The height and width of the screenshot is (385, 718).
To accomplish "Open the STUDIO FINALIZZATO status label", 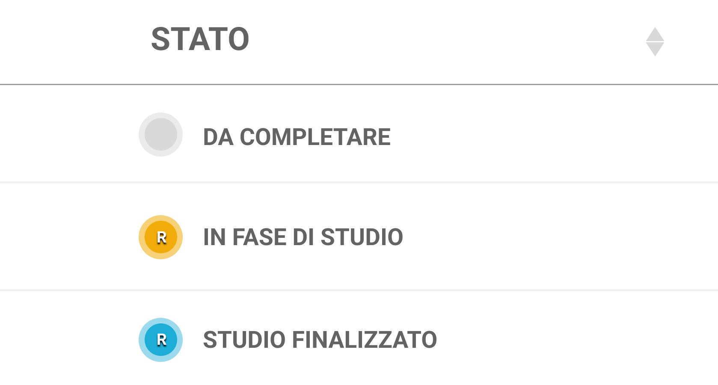I will (x=320, y=340).
